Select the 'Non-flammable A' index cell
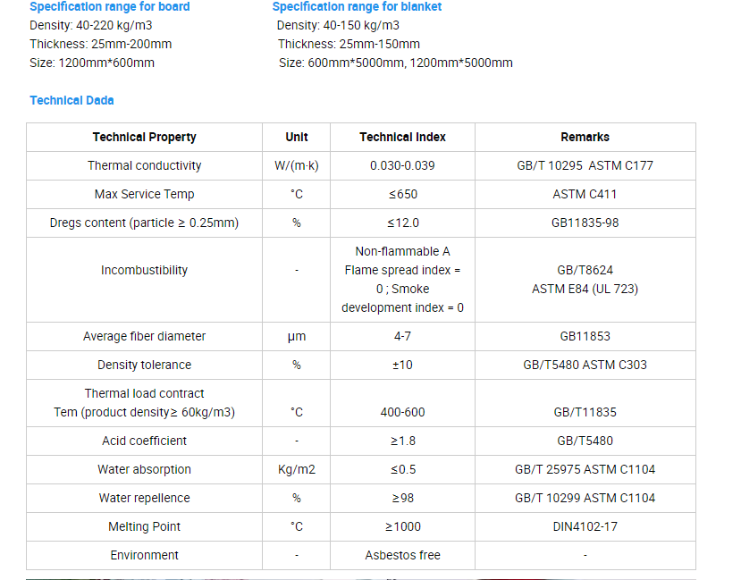741x580 pixels. tap(402, 280)
